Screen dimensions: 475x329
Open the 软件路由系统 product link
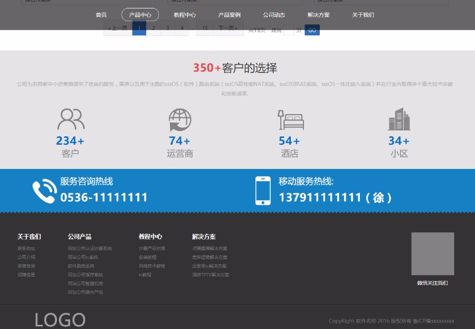pyautogui.click(x=82, y=266)
